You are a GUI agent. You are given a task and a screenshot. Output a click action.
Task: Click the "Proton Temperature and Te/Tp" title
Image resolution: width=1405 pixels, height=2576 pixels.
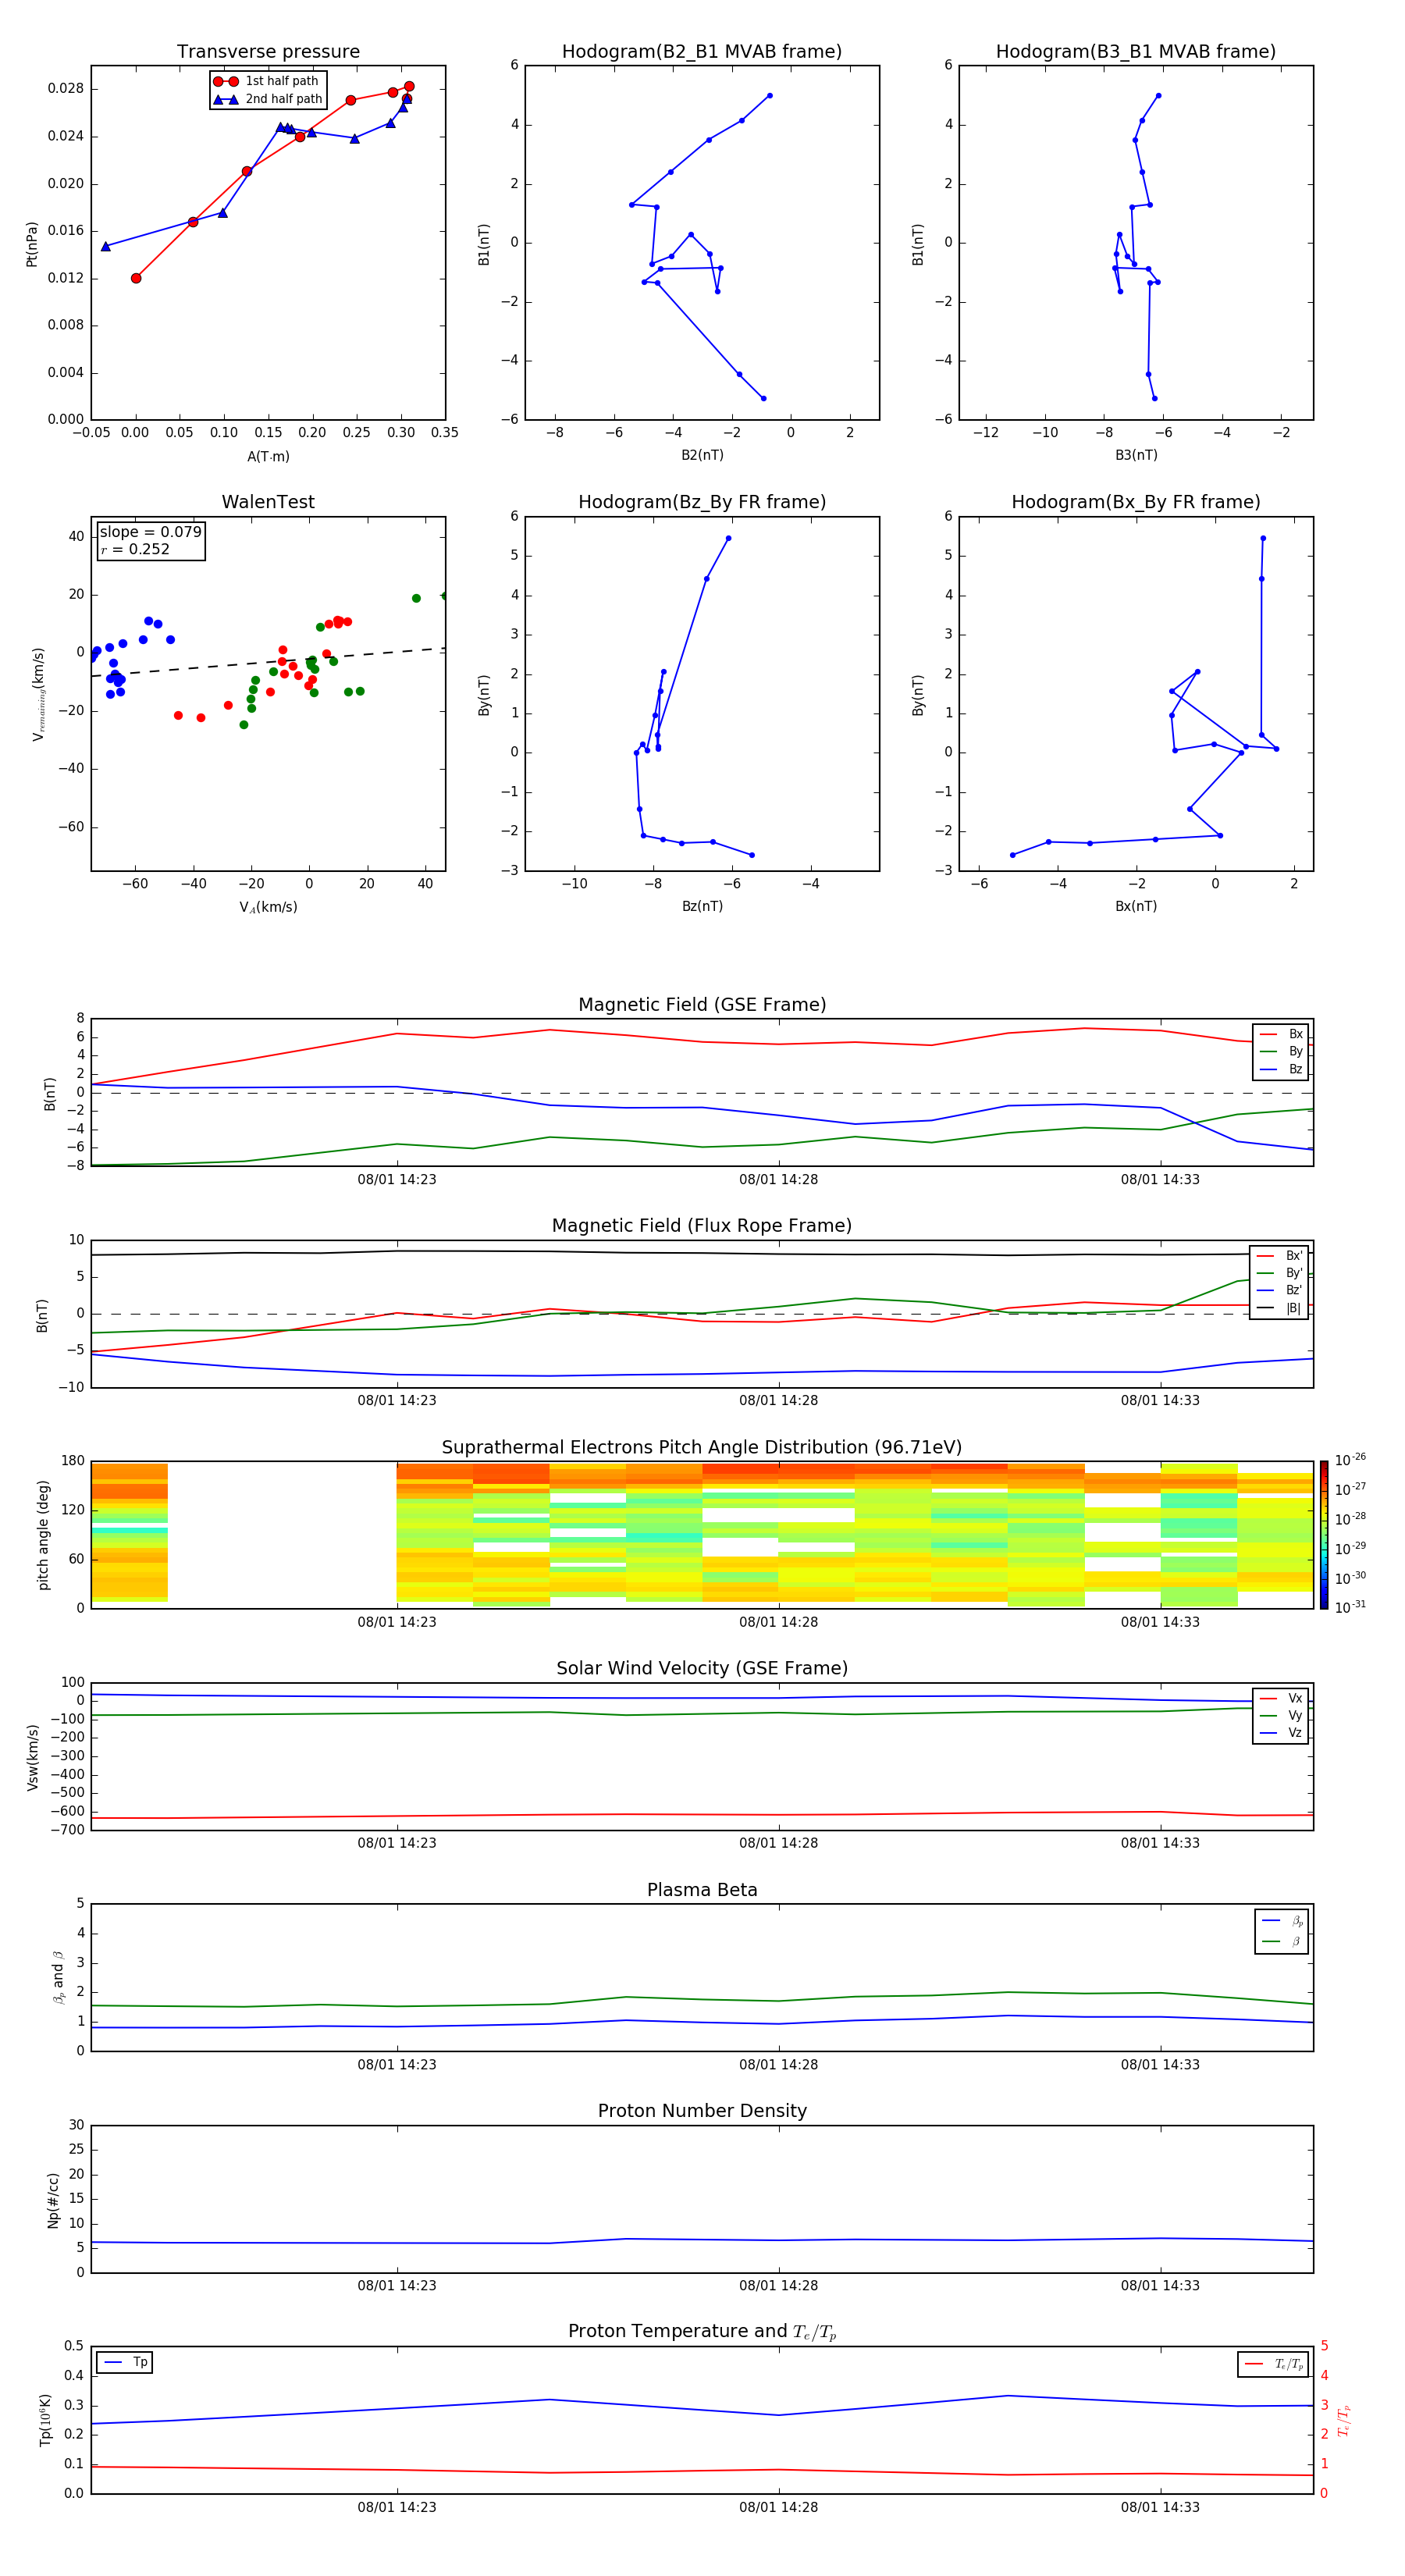(702, 2331)
